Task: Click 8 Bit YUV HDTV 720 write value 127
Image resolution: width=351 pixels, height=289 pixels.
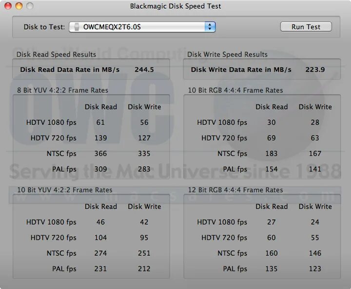Action: coord(144,138)
